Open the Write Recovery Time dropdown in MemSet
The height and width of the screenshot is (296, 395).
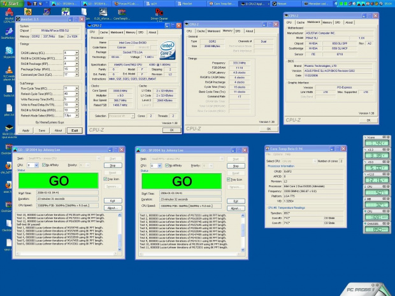[76, 99]
